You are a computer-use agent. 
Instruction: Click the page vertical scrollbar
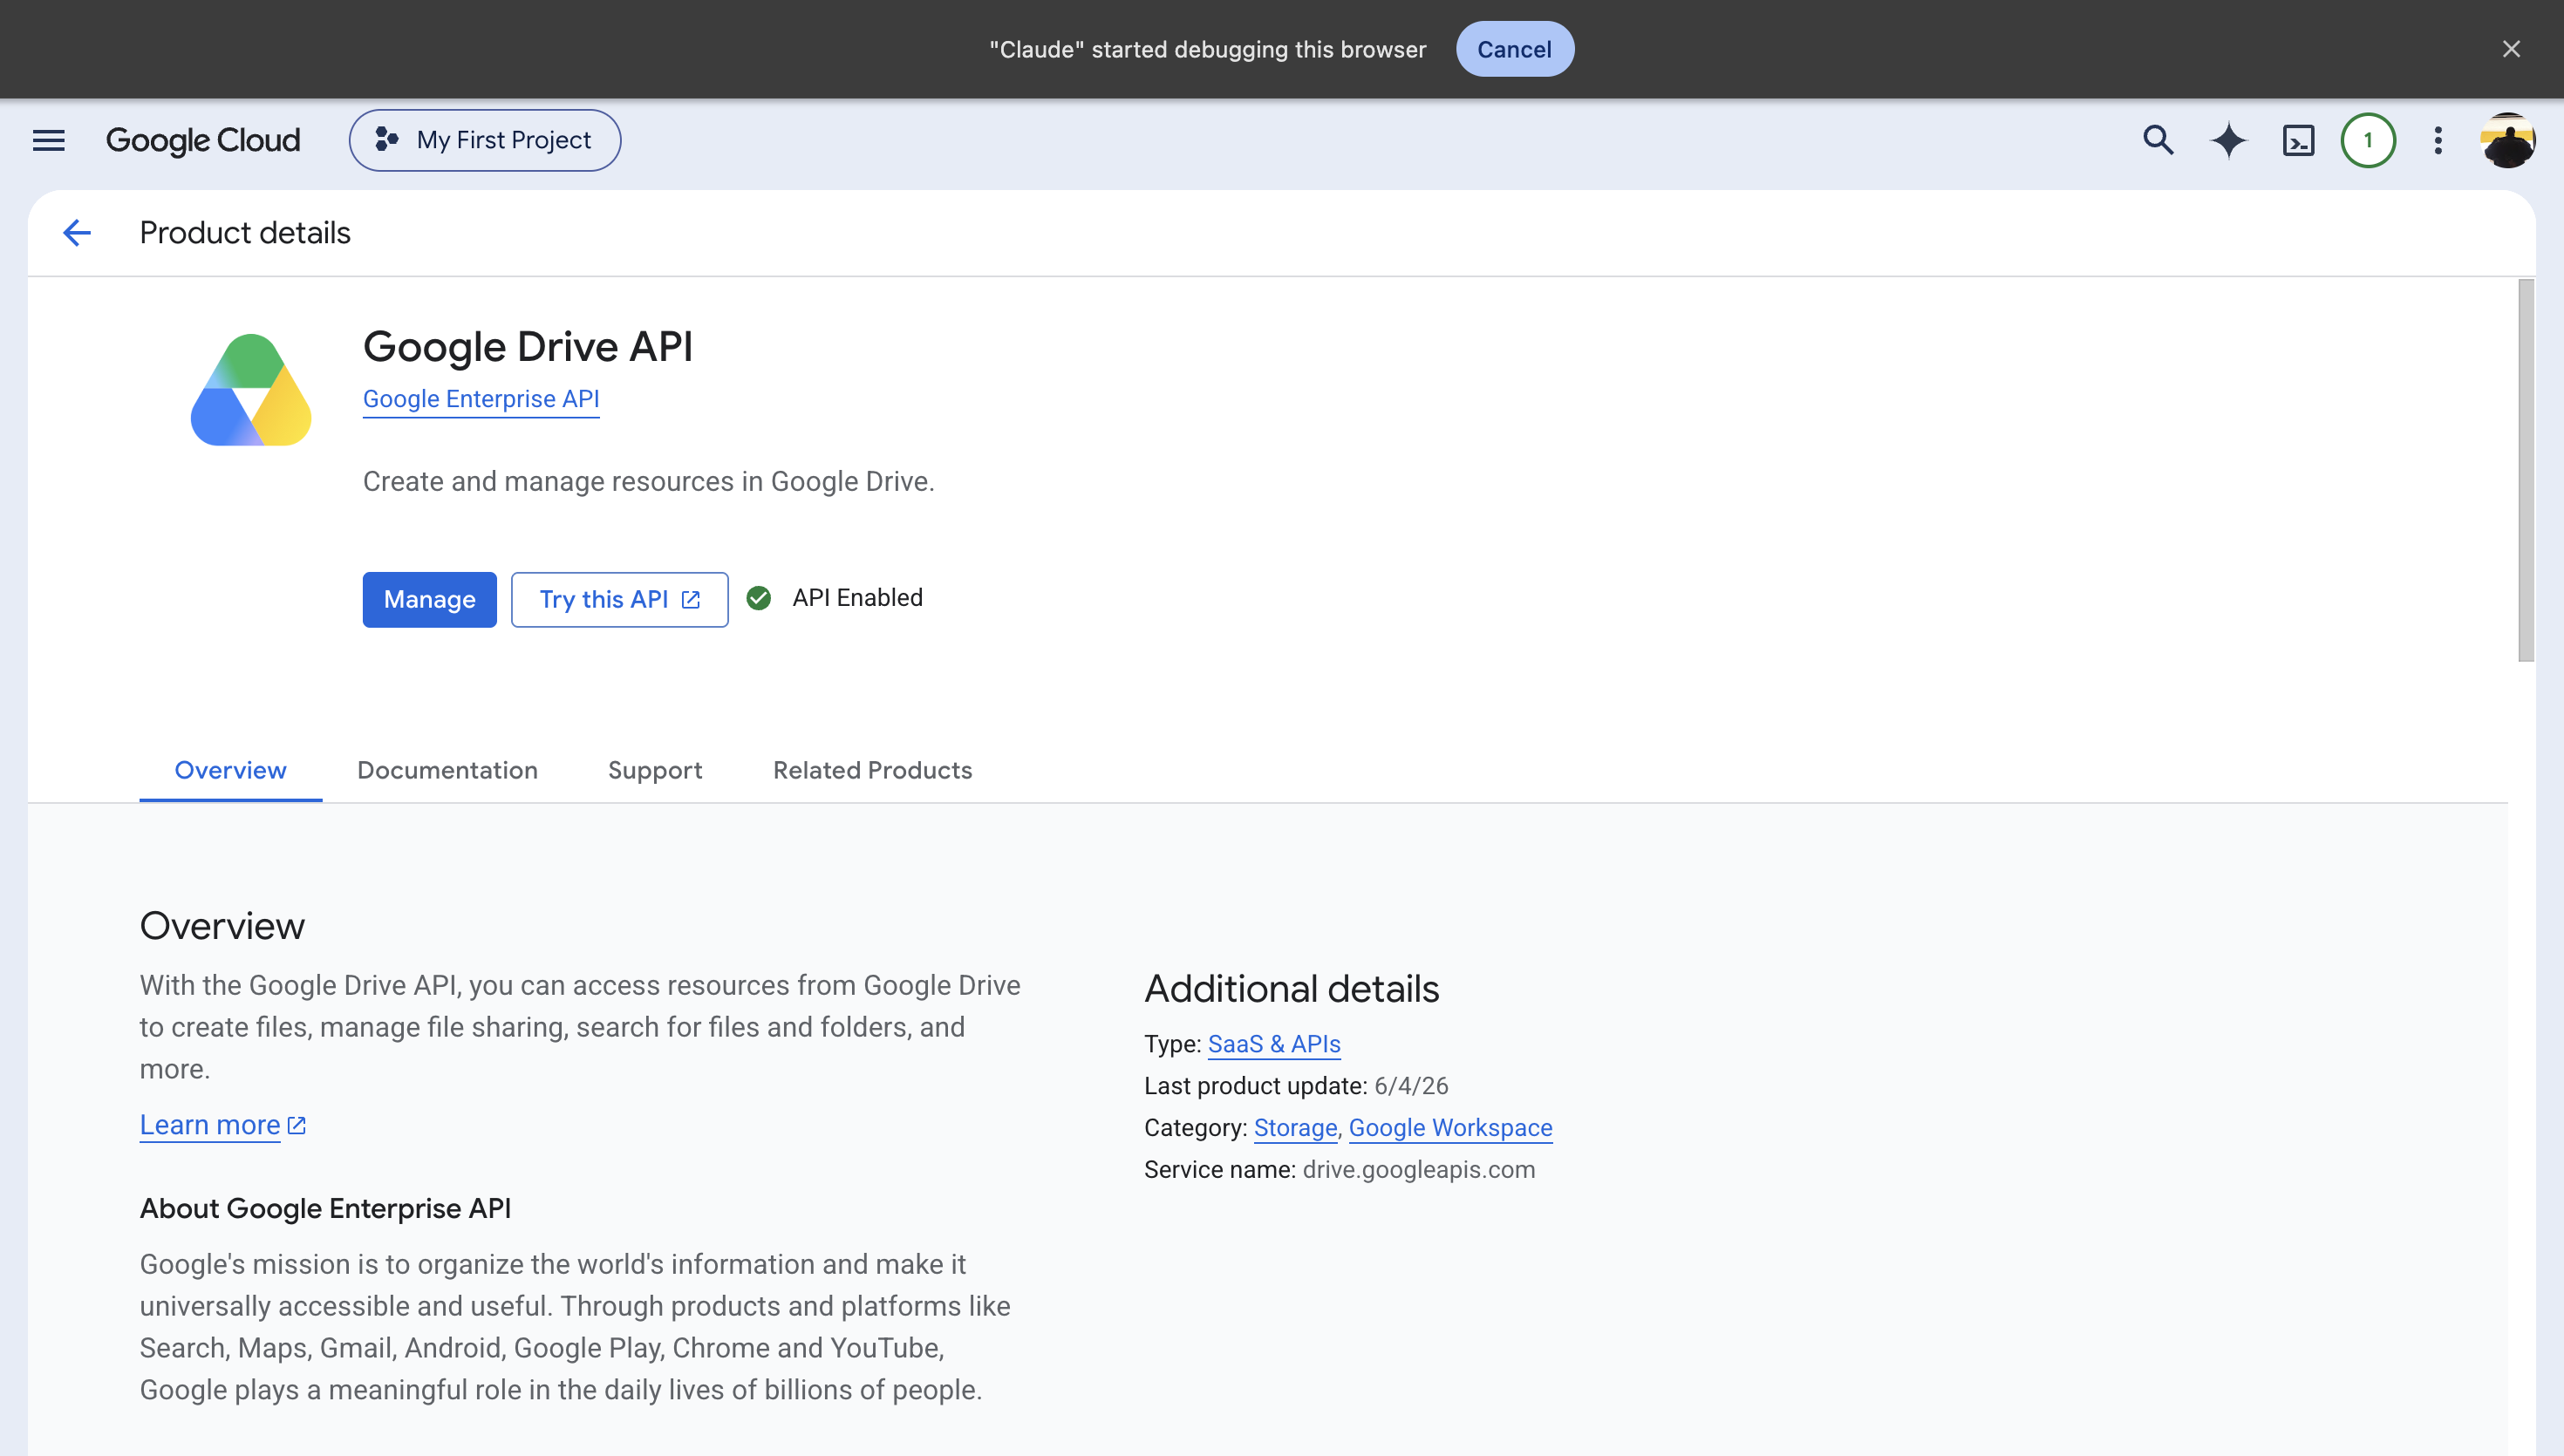click(2526, 470)
